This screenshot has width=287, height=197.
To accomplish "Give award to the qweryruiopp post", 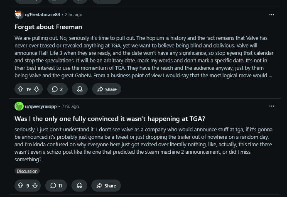I will coord(79,186).
